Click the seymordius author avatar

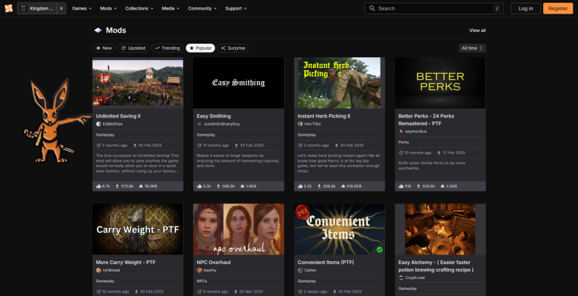tap(401, 132)
